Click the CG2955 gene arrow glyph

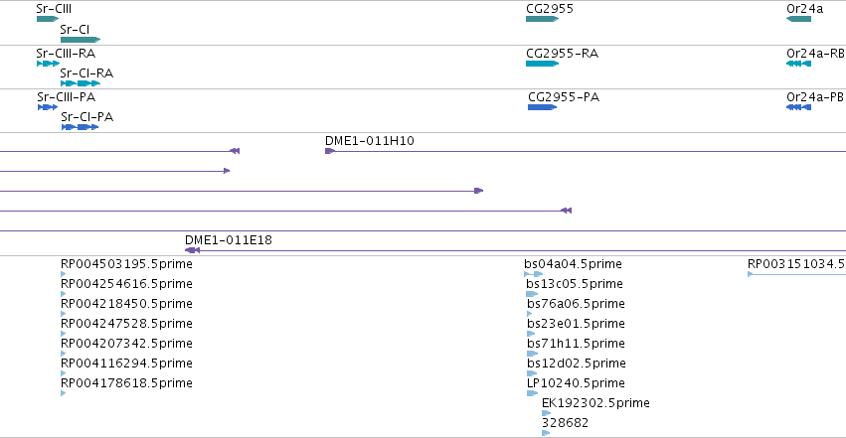point(542,19)
